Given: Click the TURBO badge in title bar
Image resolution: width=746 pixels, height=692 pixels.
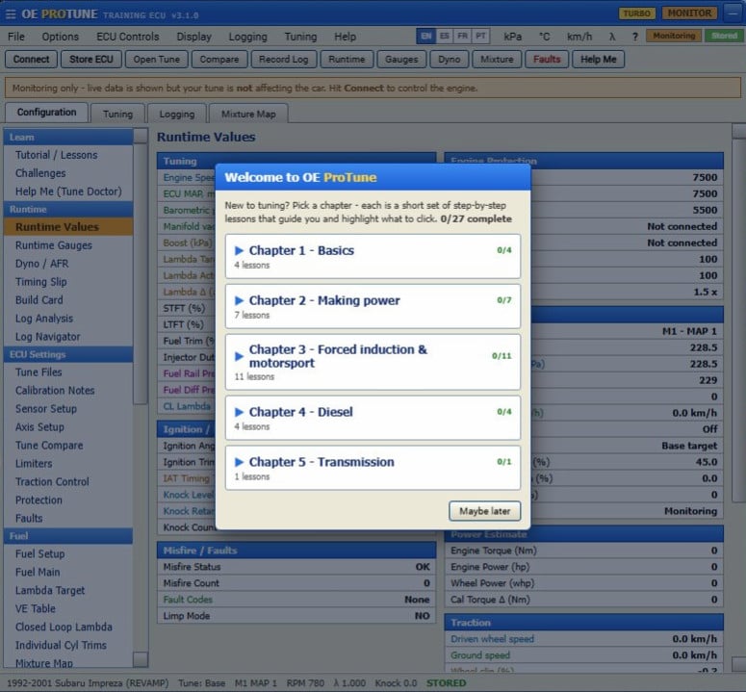Looking at the screenshot, I should pos(636,13).
